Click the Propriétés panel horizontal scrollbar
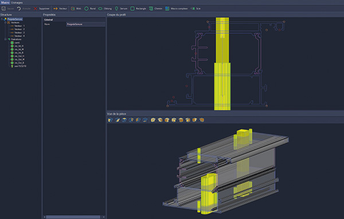Viewport: 344px width, 219px height. (x=73, y=217)
